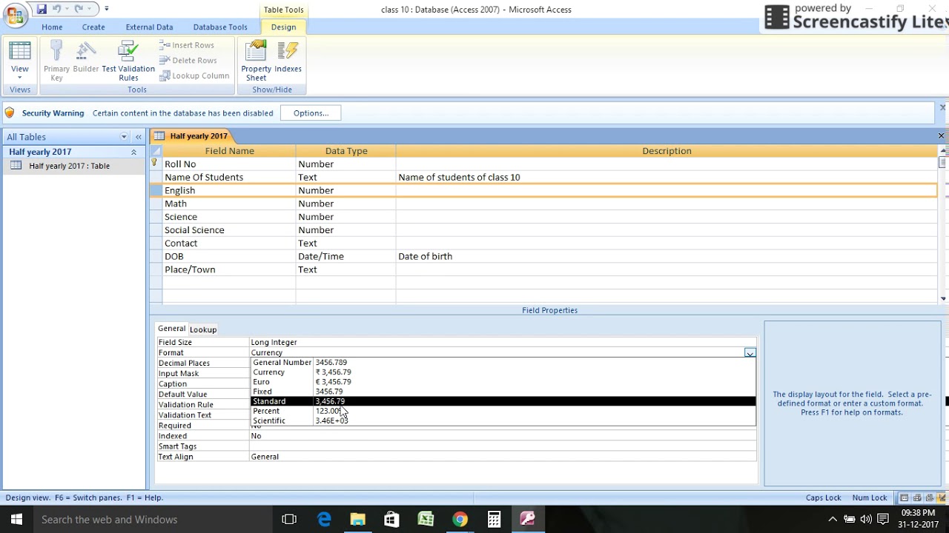The image size is (949, 533).
Task: Open the Indexes window
Action: [288, 58]
